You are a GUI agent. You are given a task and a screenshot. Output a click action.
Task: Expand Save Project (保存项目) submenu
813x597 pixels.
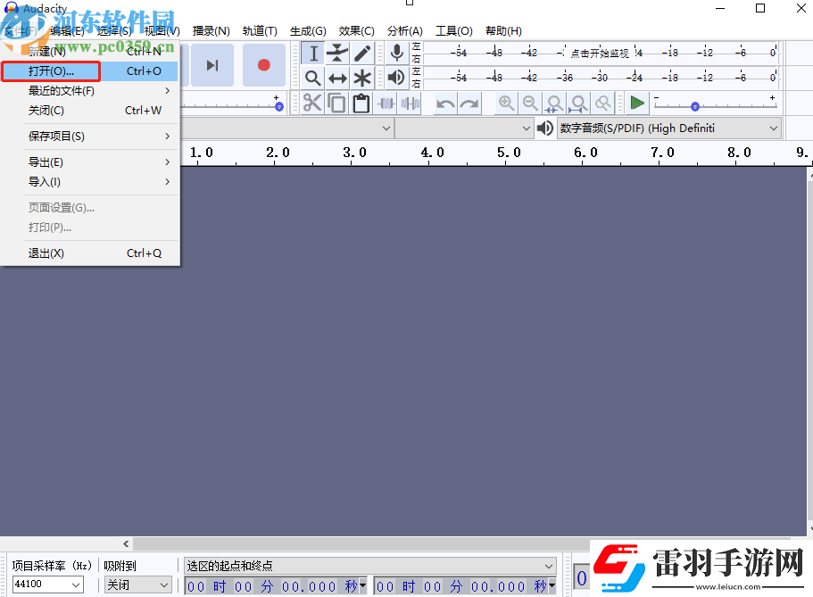[89, 137]
